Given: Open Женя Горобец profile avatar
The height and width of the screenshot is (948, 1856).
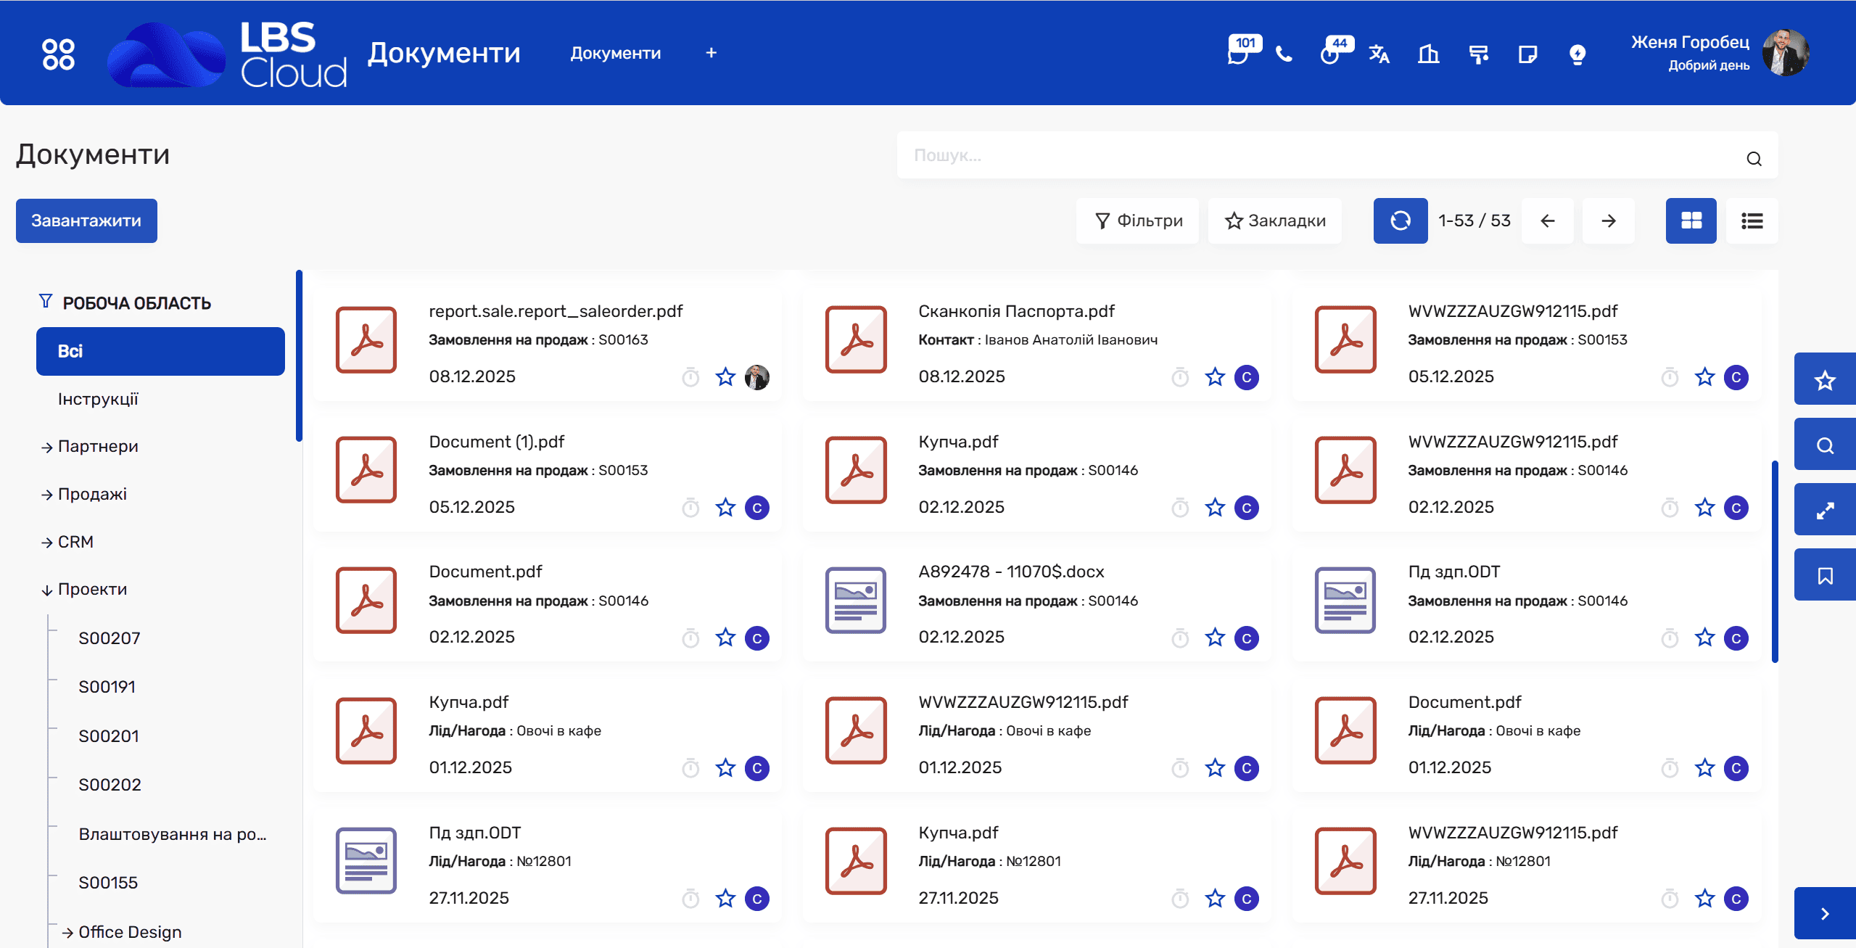Looking at the screenshot, I should pos(1786,53).
